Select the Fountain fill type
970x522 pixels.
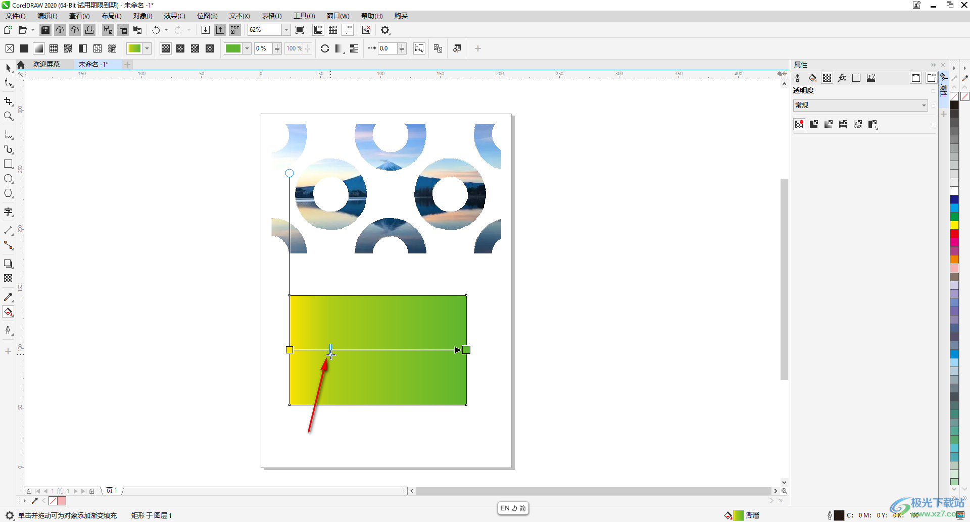pyautogui.click(x=39, y=48)
